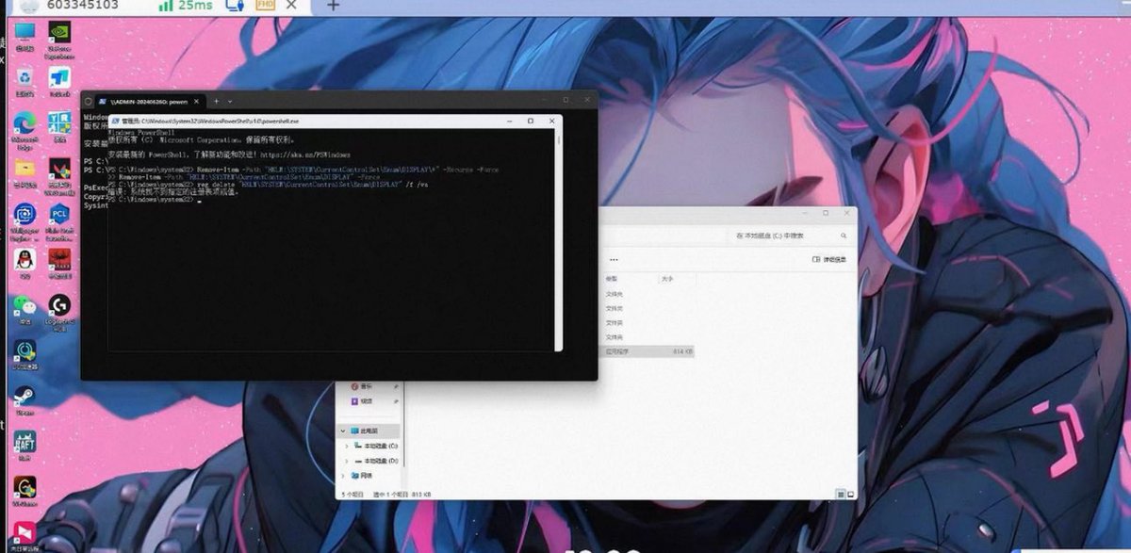The width and height of the screenshot is (1131, 553).
Task: Open the NVIDIA GeForce Experience desktop icon
Action: coord(59,38)
